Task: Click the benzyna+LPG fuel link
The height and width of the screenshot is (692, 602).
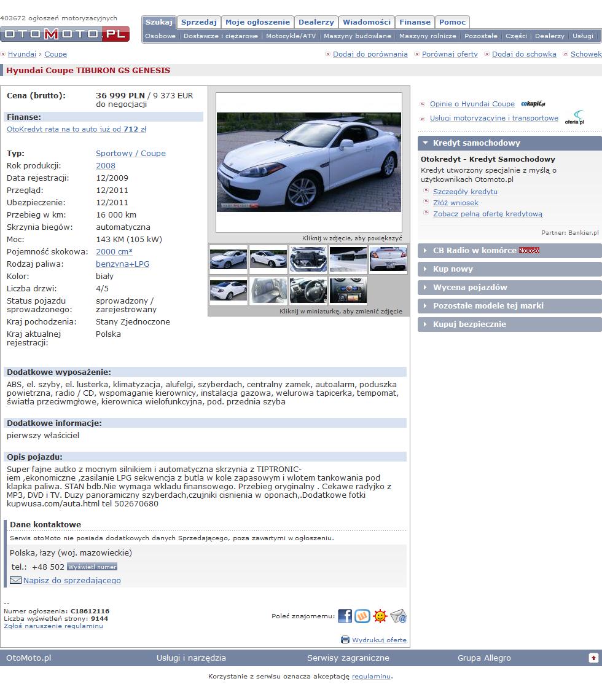Action: click(122, 264)
